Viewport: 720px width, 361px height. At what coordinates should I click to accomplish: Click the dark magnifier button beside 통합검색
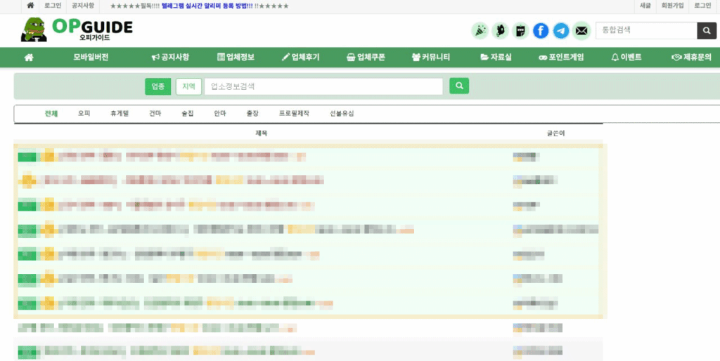point(706,31)
